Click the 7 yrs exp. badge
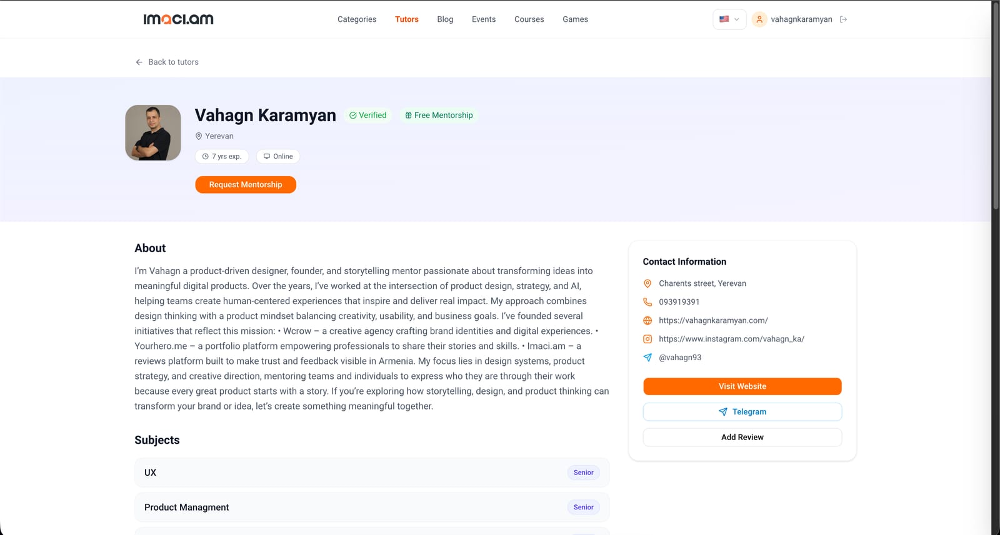This screenshot has width=1000, height=535. click(222, 157)
